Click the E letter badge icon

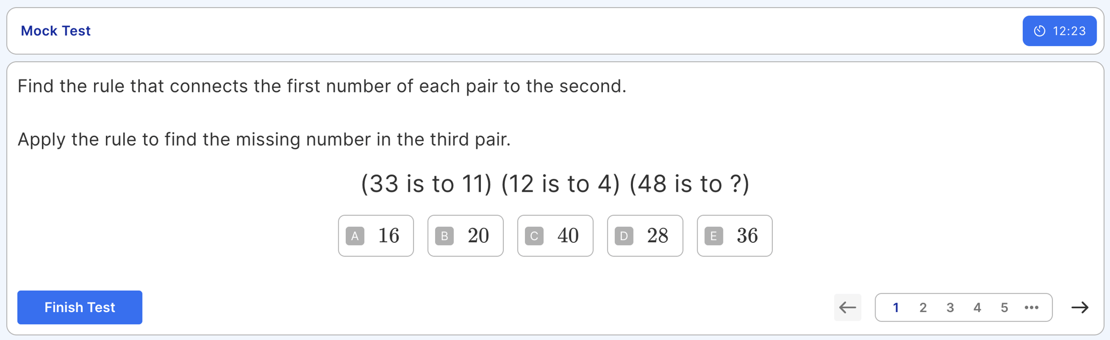tap(714, 236)
